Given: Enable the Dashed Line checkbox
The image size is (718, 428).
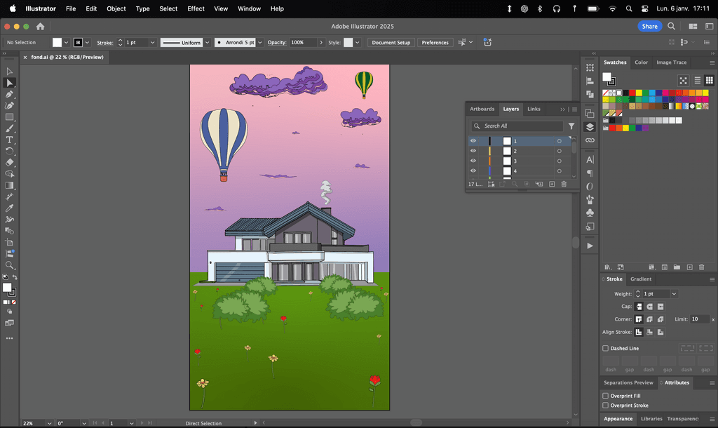Looking at the screenshot, I should click(x=606, y=348).
